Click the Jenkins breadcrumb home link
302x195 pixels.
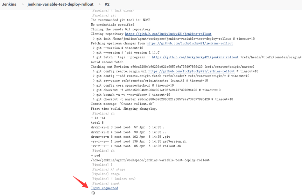[9, 4]
